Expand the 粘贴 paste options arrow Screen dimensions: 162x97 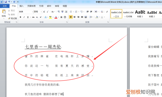[4, 19]
